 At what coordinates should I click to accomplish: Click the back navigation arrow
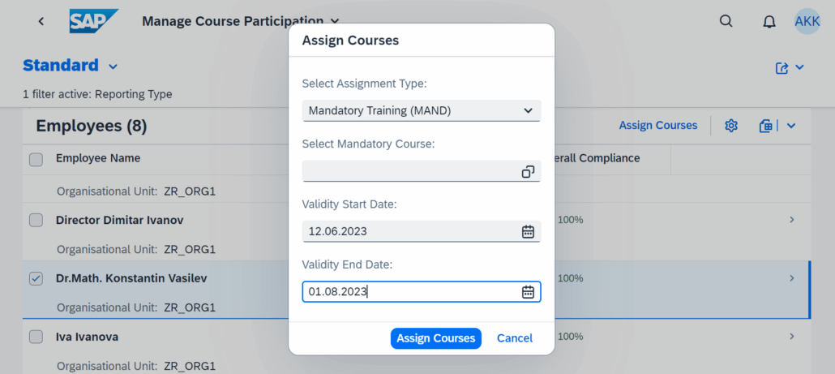click(x=41, y=21)
